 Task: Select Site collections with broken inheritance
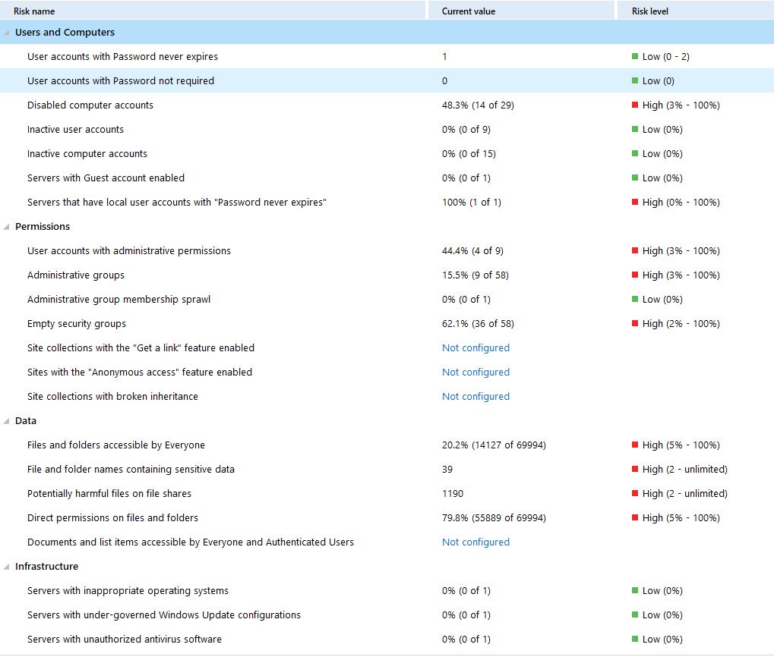click(387, 396)
